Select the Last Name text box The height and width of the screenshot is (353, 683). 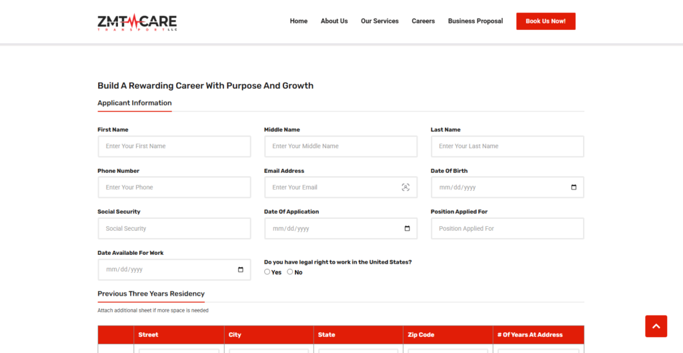pos(507,146)
